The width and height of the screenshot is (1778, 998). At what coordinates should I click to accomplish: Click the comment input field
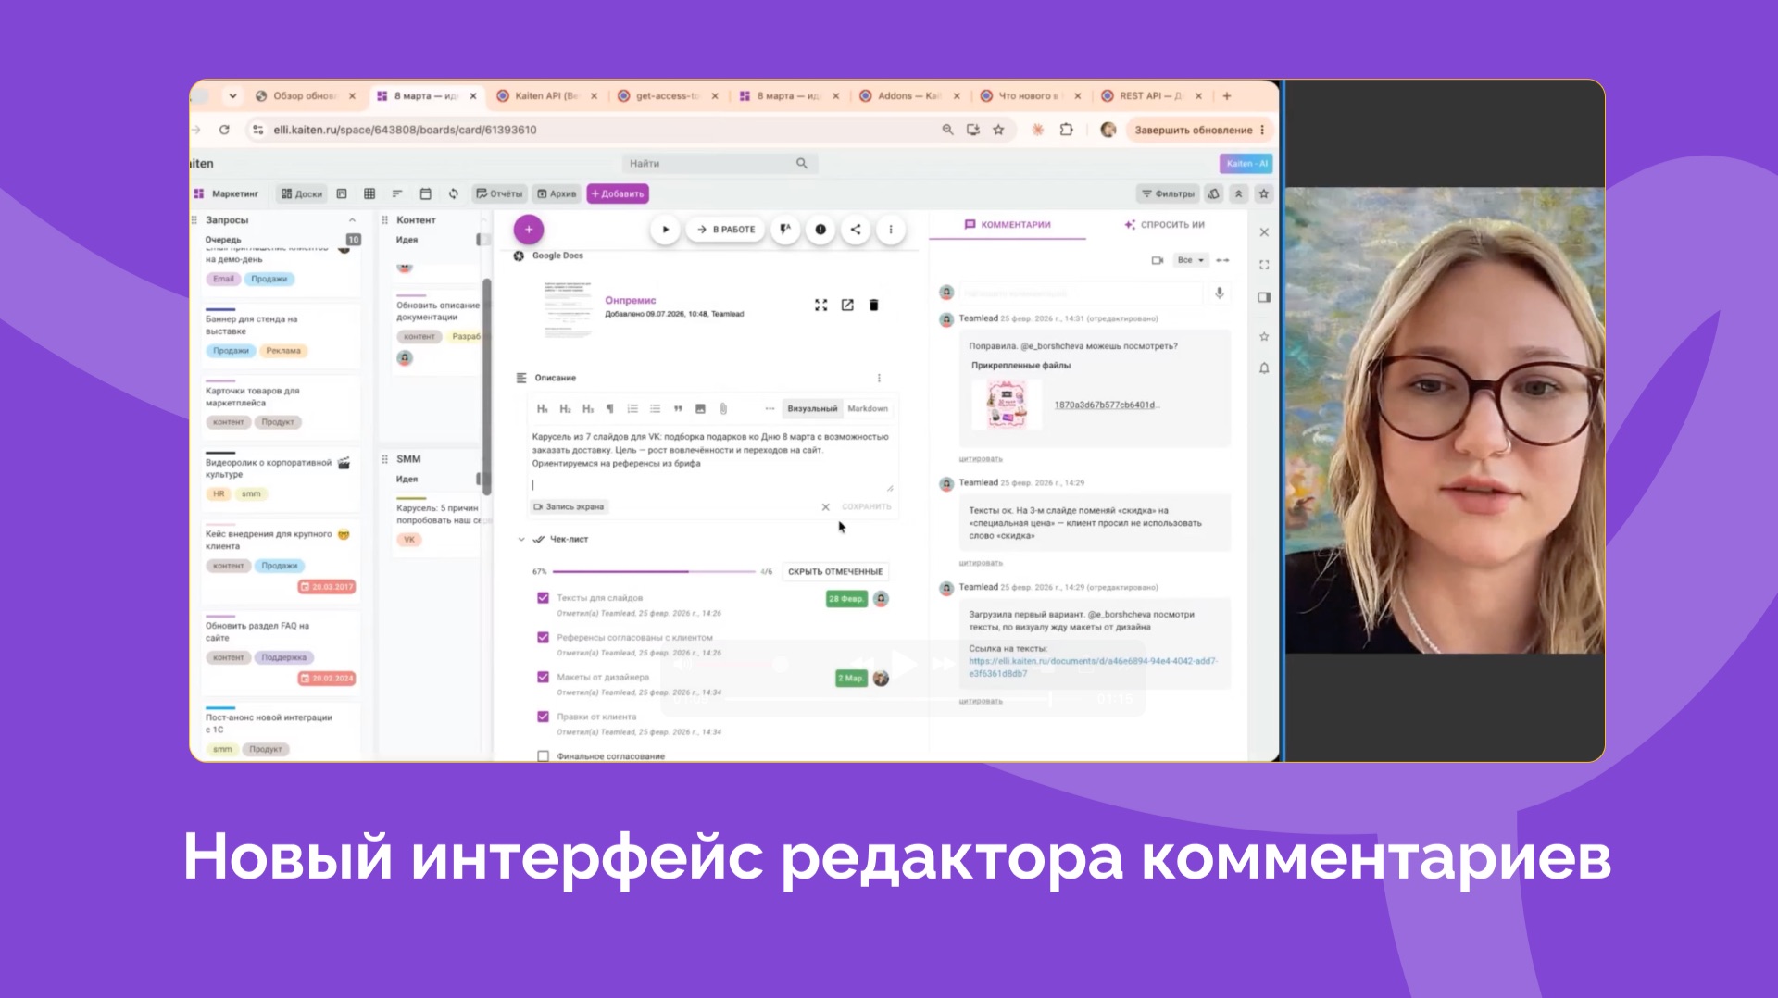tap(1080, 293)
